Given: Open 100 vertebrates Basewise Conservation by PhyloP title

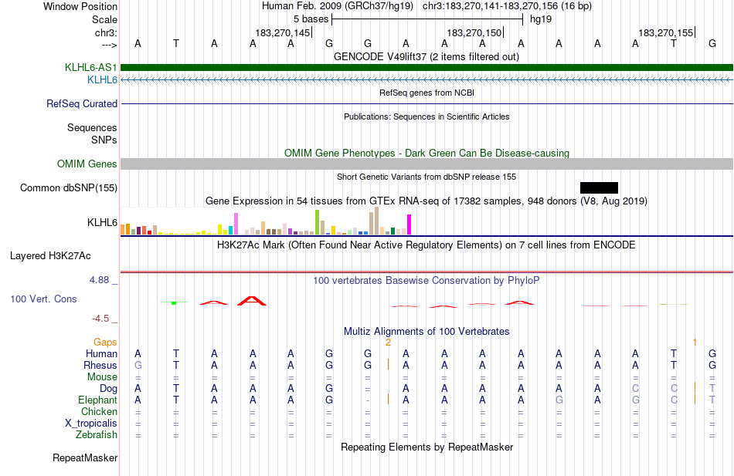Looking at the screenshot, I should tap(426, 281).
